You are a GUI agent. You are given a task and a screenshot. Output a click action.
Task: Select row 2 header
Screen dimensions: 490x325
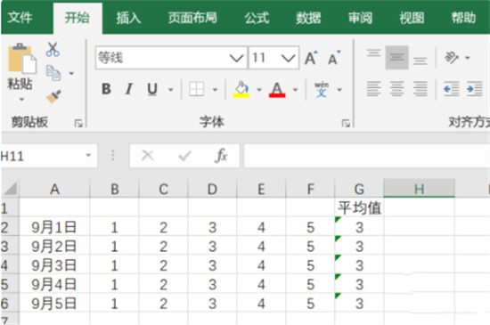click(10, 227)
